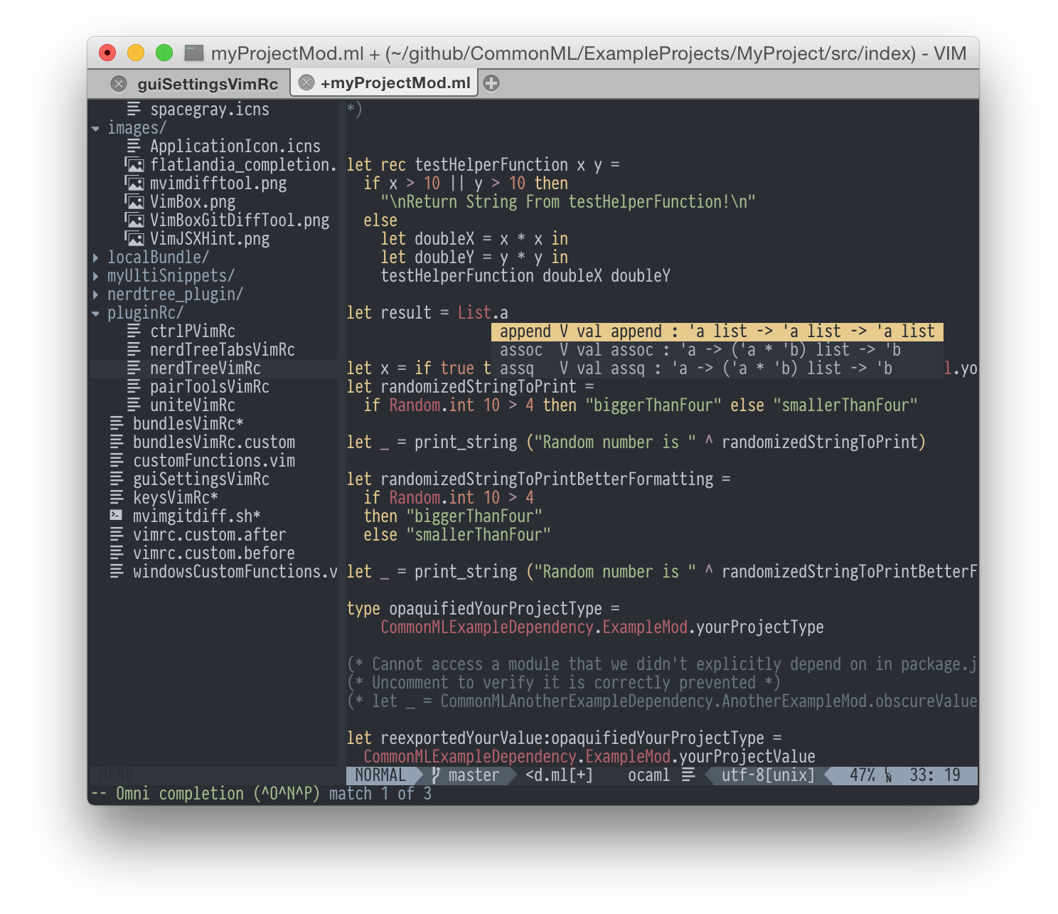Click the utf-8[unix] encoding segment
The height and width of the screenshot is (914, 1058).
pyautogui.click(x=768, y=775)
